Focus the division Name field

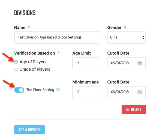pos(57,37)
